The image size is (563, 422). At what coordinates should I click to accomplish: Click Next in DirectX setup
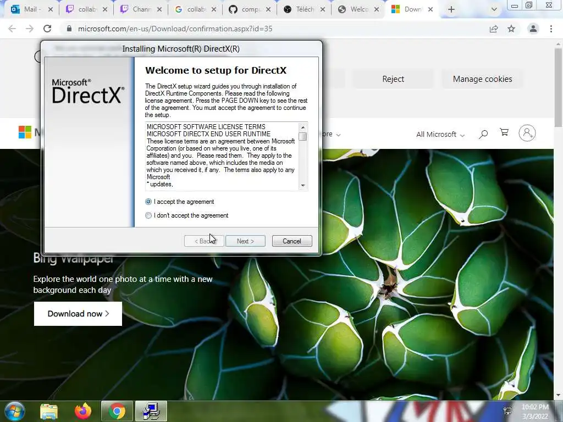(x=245, y=241)
